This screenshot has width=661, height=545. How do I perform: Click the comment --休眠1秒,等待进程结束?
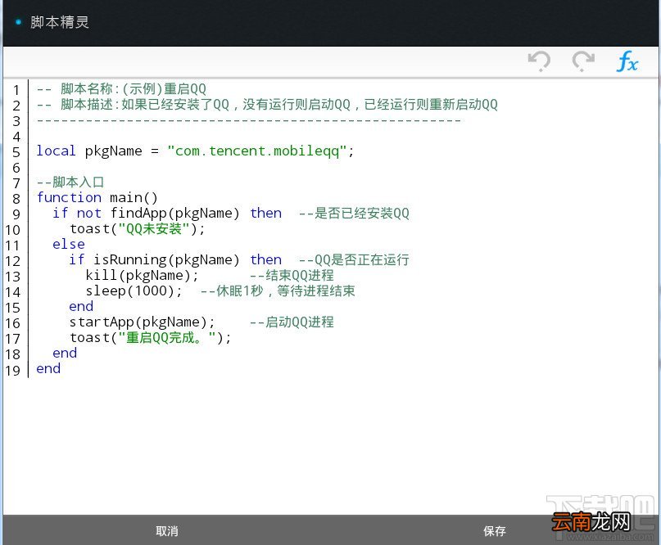(278, 291)
